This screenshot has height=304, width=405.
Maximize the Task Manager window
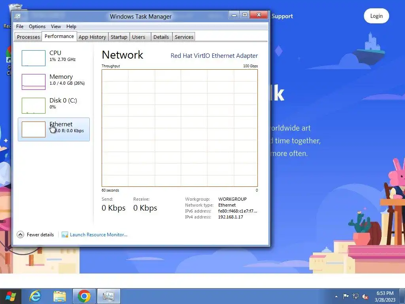click(244, 15)
